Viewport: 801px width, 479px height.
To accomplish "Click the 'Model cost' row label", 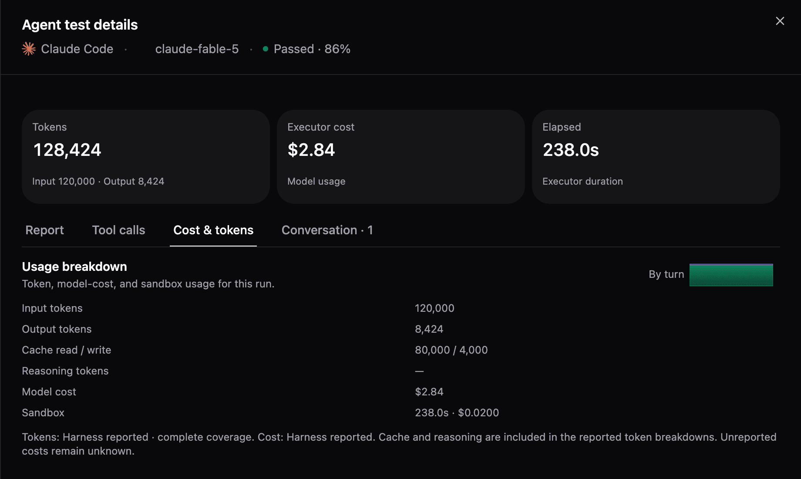I will coord(49,392).
